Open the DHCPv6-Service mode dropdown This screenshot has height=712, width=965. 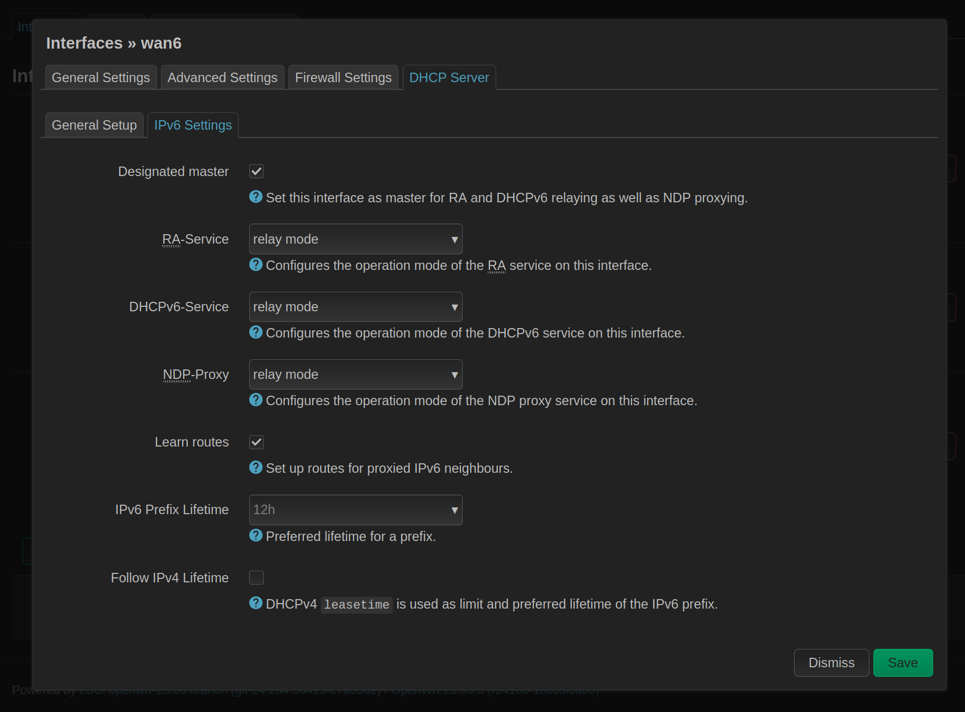[x=356, y=307]
